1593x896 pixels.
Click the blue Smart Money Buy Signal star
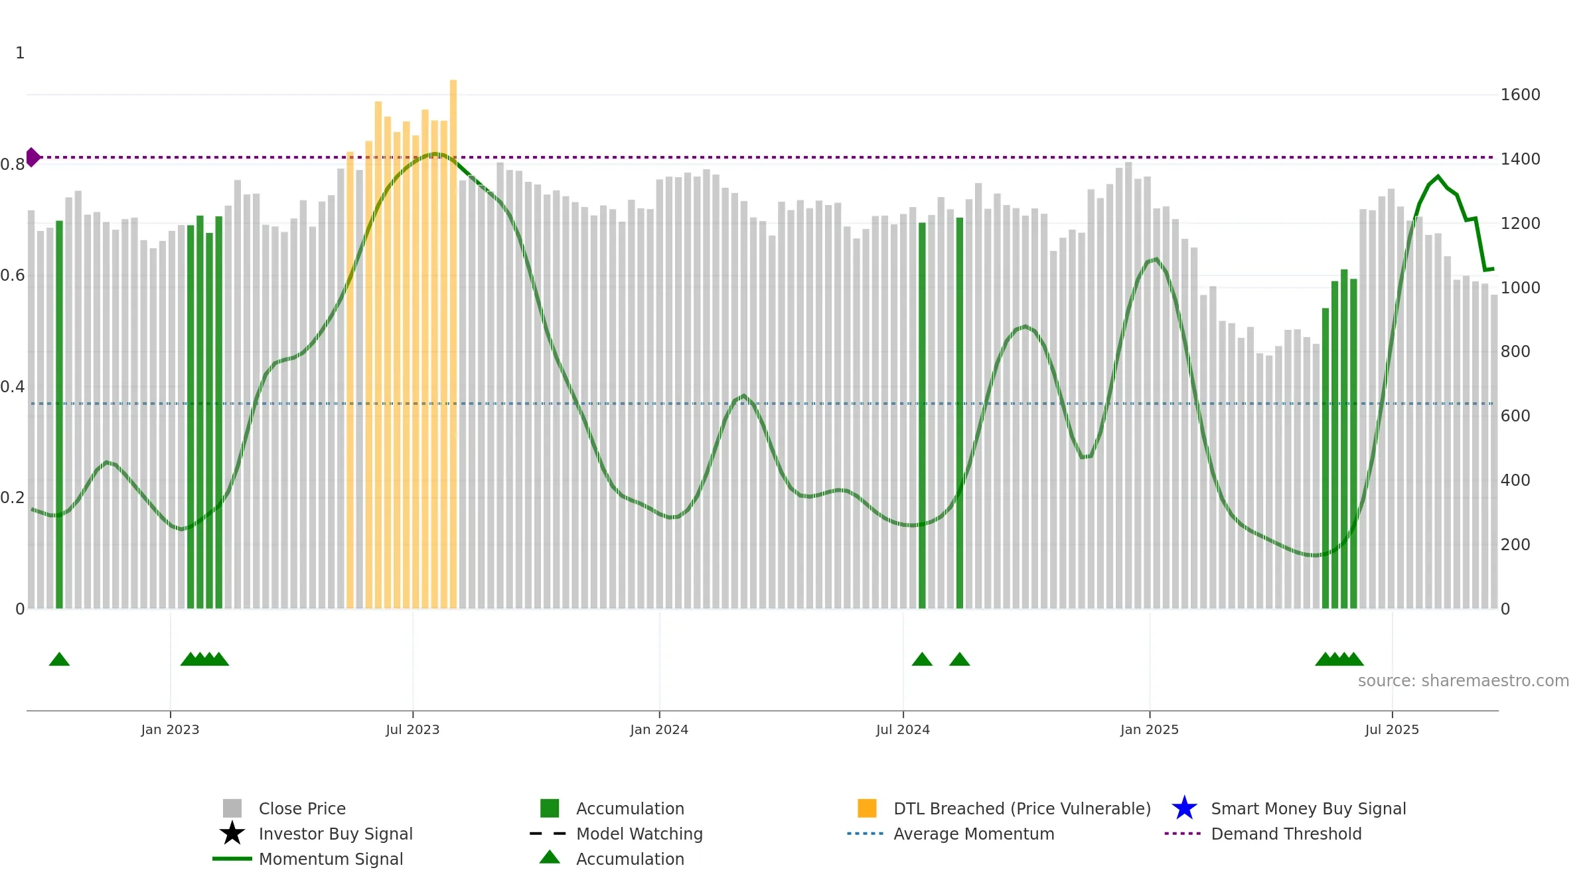coord(1184,808)
